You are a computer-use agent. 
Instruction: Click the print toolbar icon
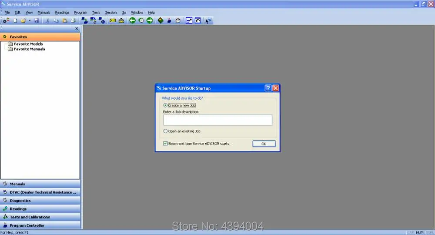[73, 20]
